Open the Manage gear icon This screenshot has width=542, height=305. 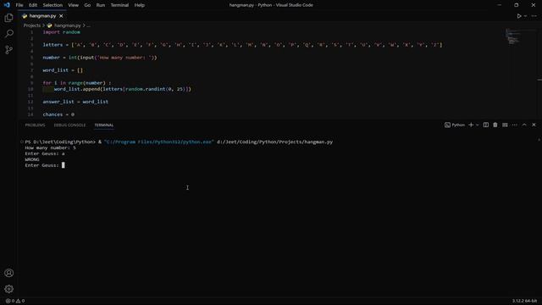9,289
